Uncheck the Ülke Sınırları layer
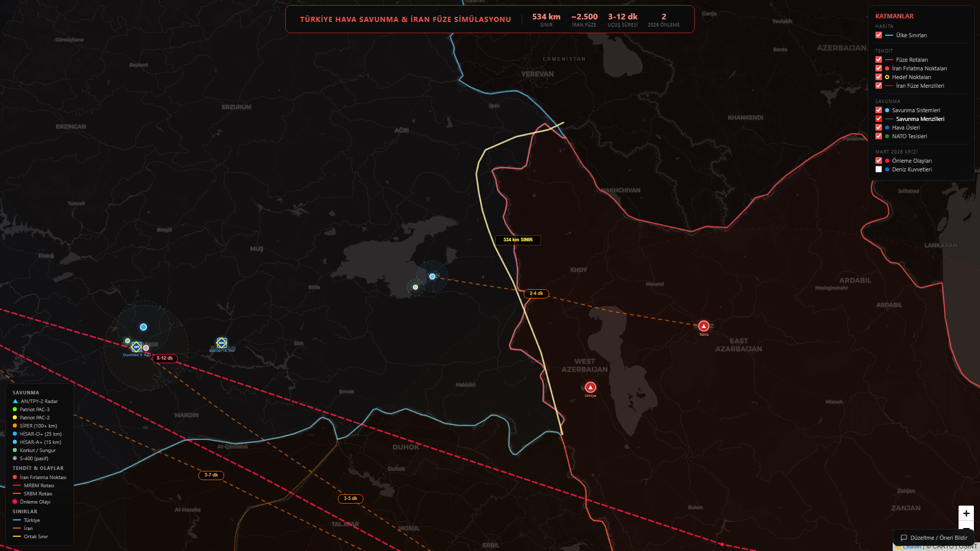 tap(878, 35)
